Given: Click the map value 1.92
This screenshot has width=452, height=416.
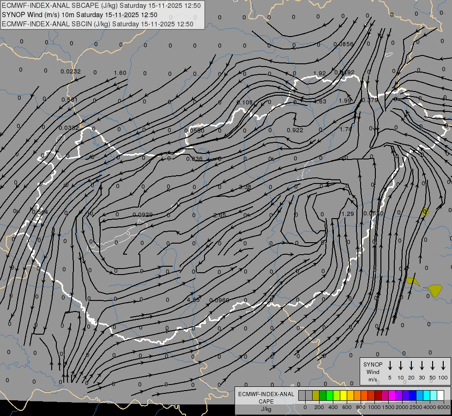Looking at the screenshot, I should pos(319,73).
